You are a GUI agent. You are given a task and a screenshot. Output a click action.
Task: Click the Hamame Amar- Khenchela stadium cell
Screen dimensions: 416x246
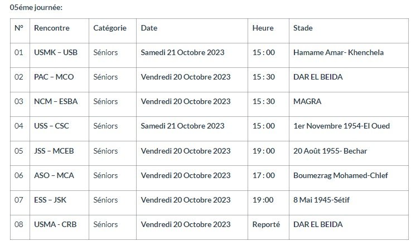point(338,52)
